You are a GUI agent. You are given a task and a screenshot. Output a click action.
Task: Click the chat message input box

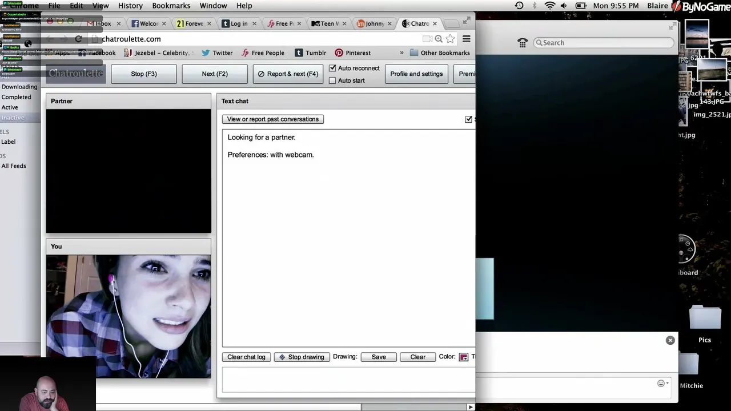pos(348,380)
